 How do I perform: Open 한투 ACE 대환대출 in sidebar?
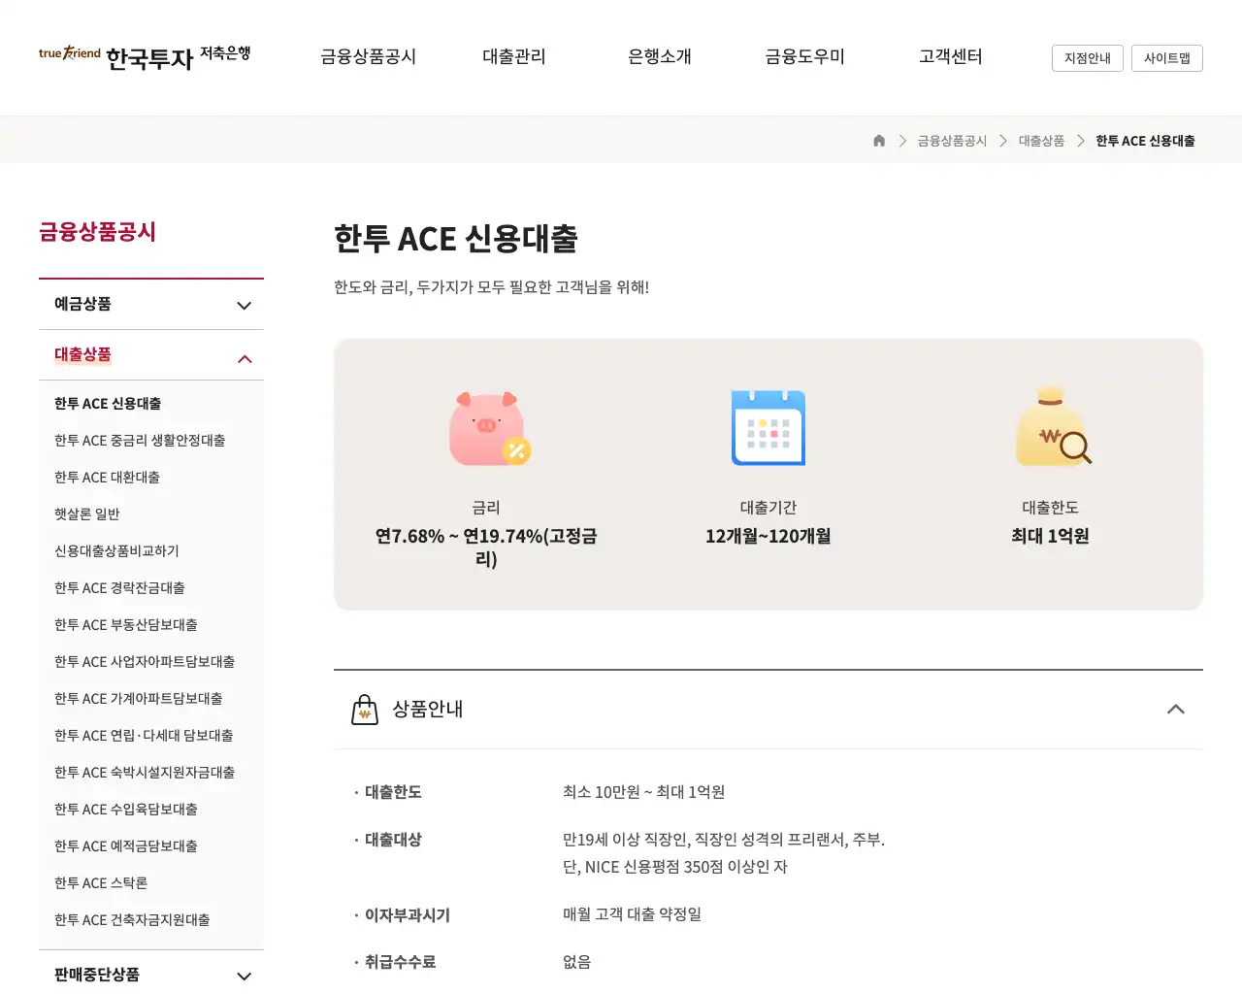pyautogui.click(x=107, y=478)
